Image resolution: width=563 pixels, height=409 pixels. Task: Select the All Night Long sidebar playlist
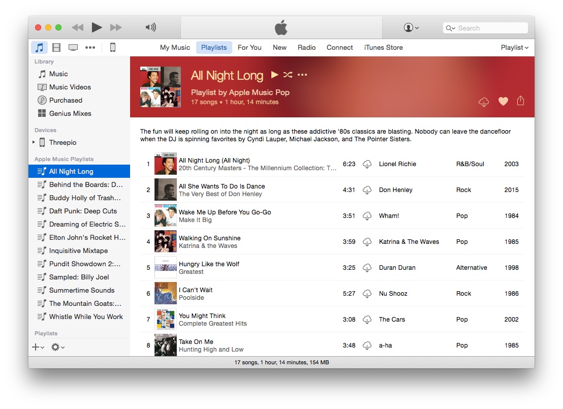coord(79,171)
